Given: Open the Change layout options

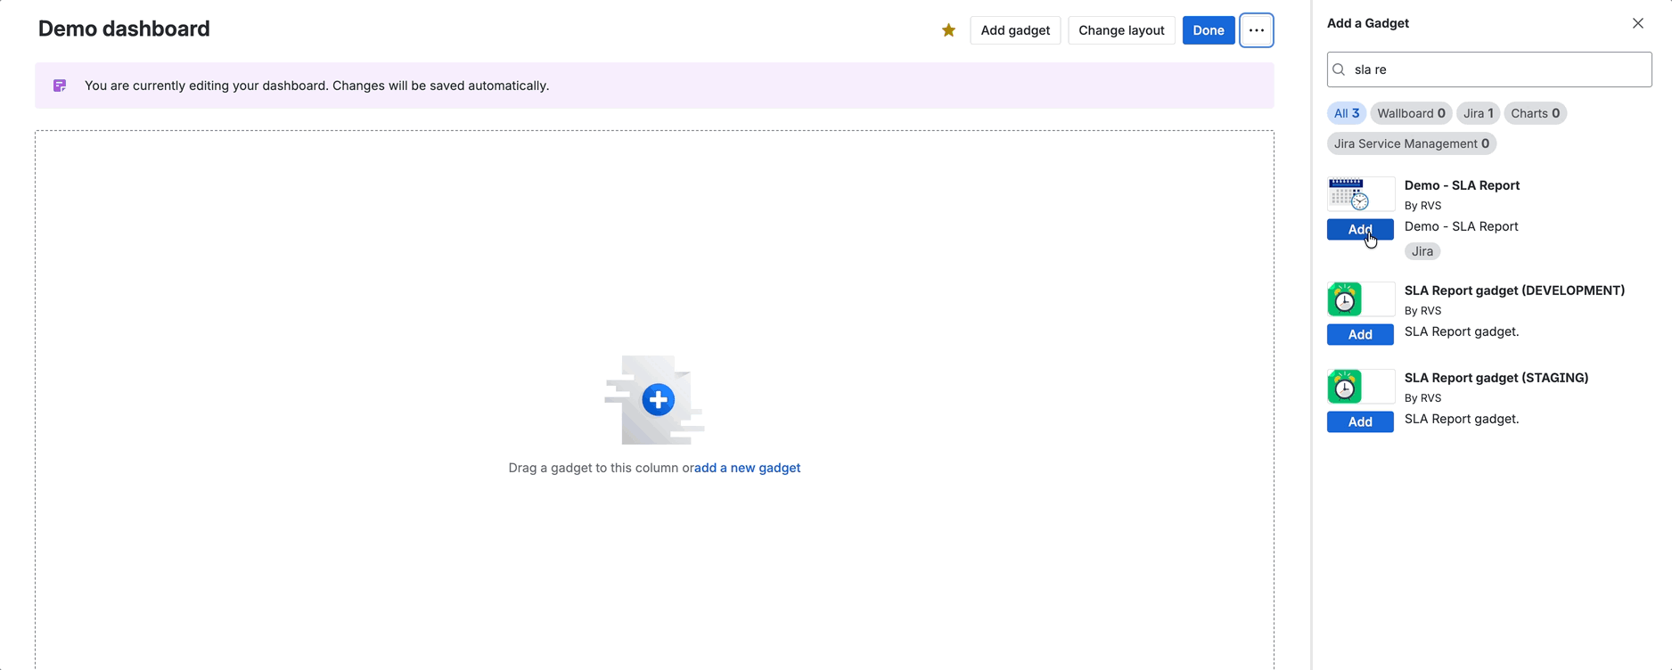Looking at the screenshot, I should pos(1120,30).
